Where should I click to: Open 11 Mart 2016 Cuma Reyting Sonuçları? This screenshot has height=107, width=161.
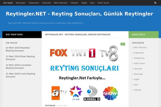point(20,75)
